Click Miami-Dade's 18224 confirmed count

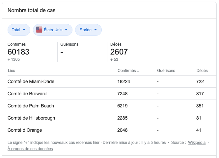[x=124, y=81]
